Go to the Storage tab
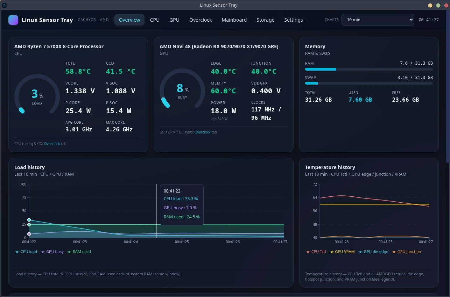The width and height of the screenshot is (450, 297). (265, 20)
